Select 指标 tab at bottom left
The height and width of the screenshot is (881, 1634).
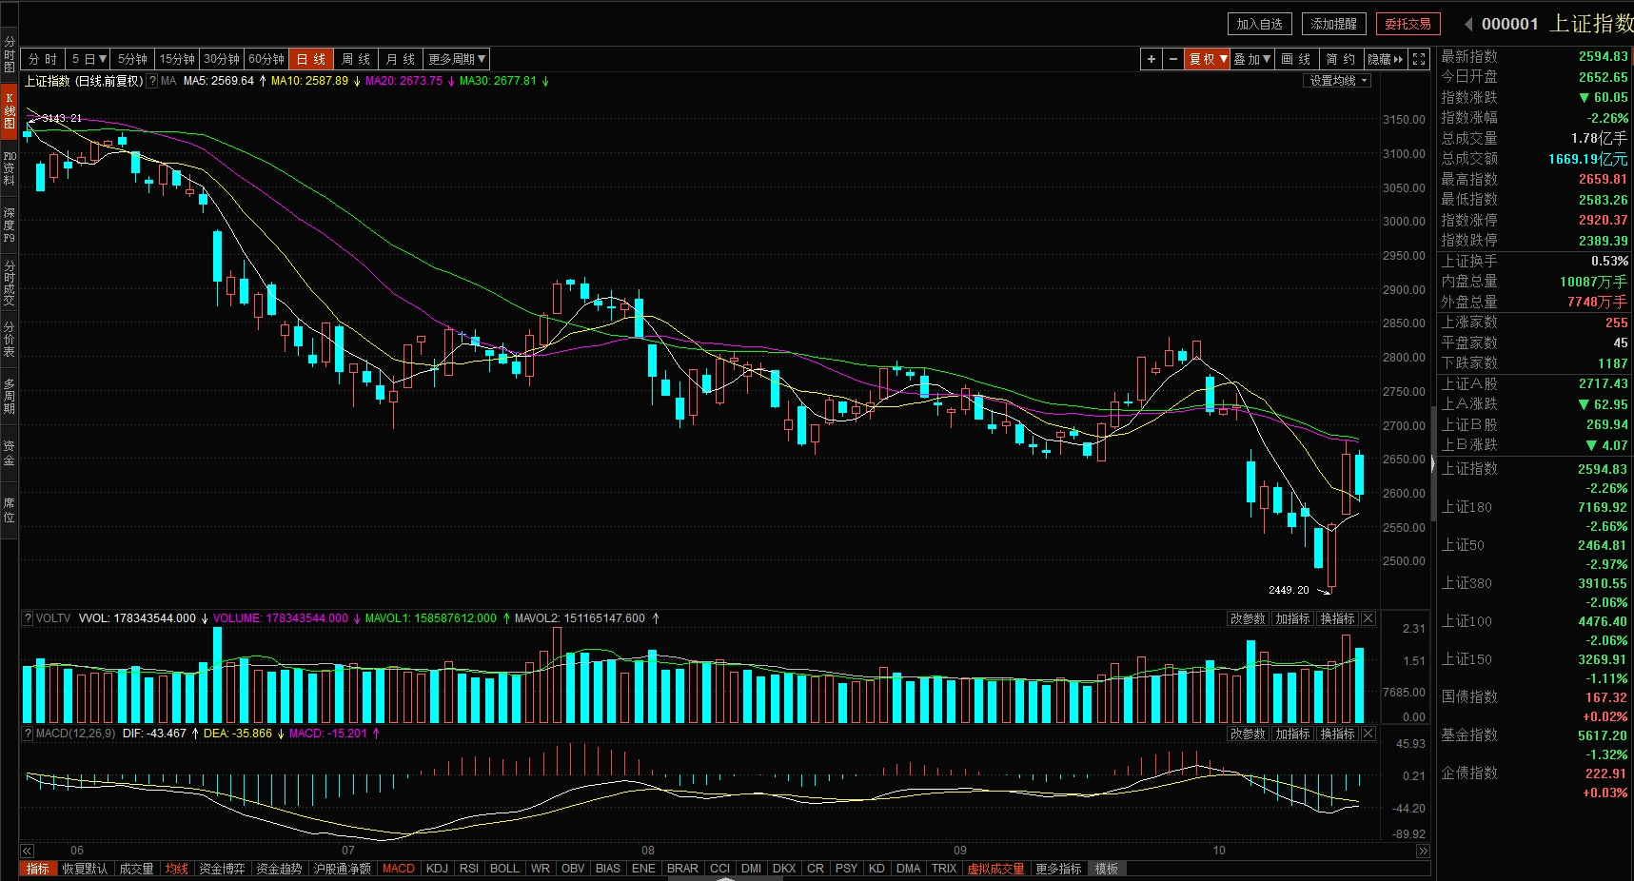pyautogui.click(x=37, y=869)
